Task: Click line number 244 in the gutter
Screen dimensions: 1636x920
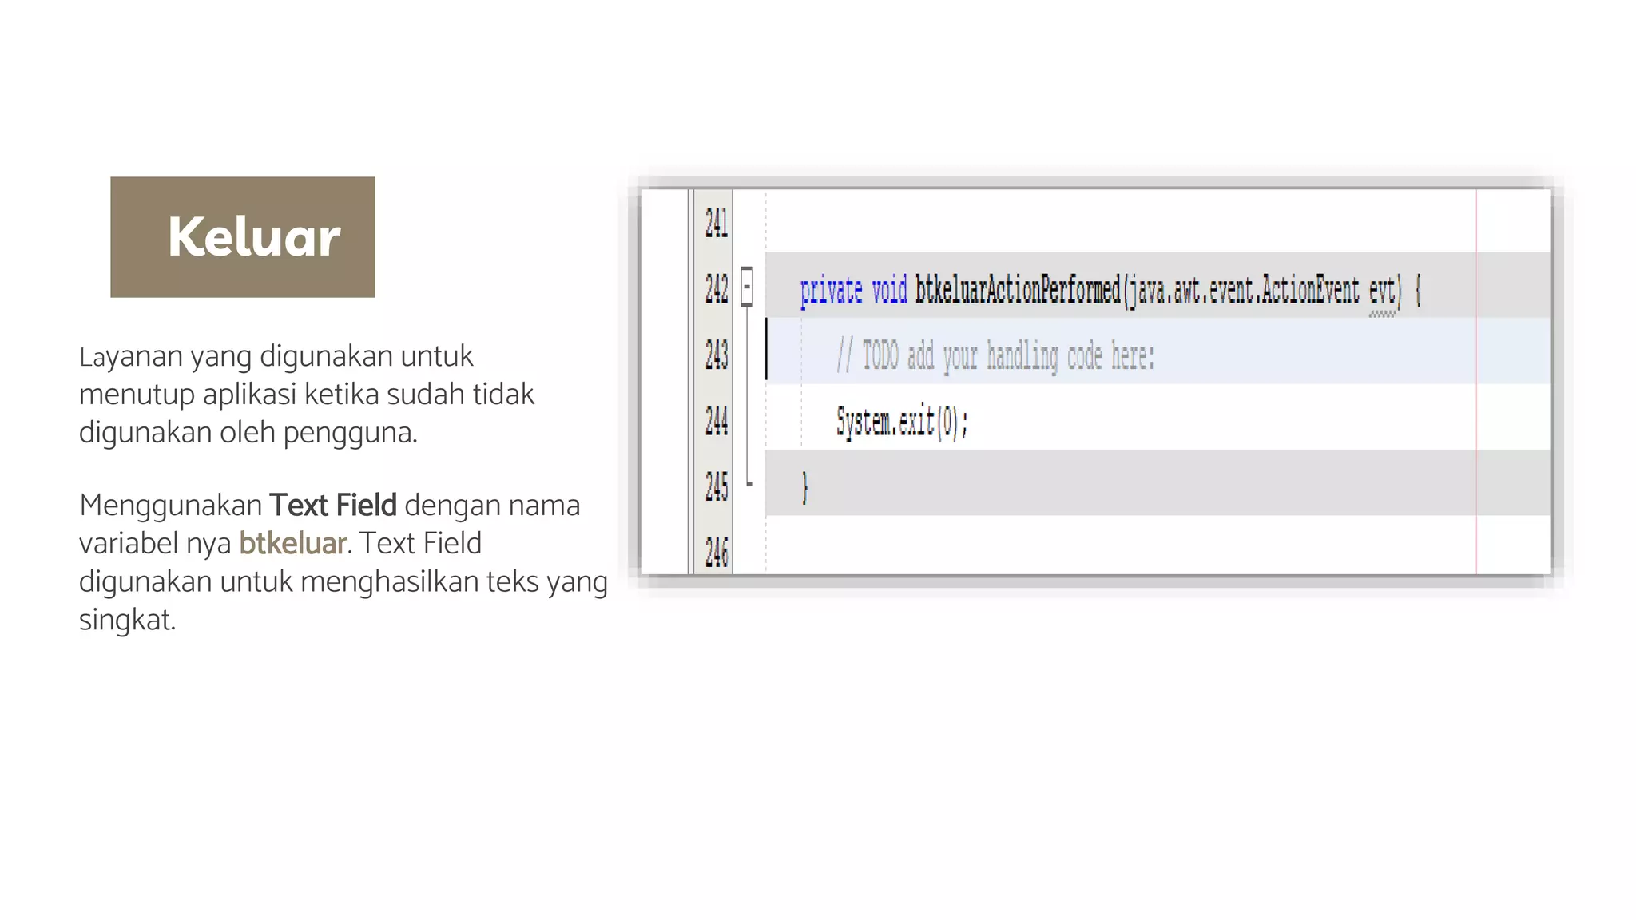Action: [x=716, y=420]
